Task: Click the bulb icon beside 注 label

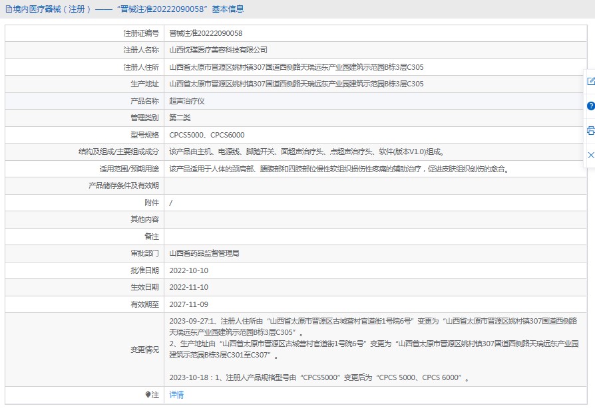Action: [x=148, y=395]
